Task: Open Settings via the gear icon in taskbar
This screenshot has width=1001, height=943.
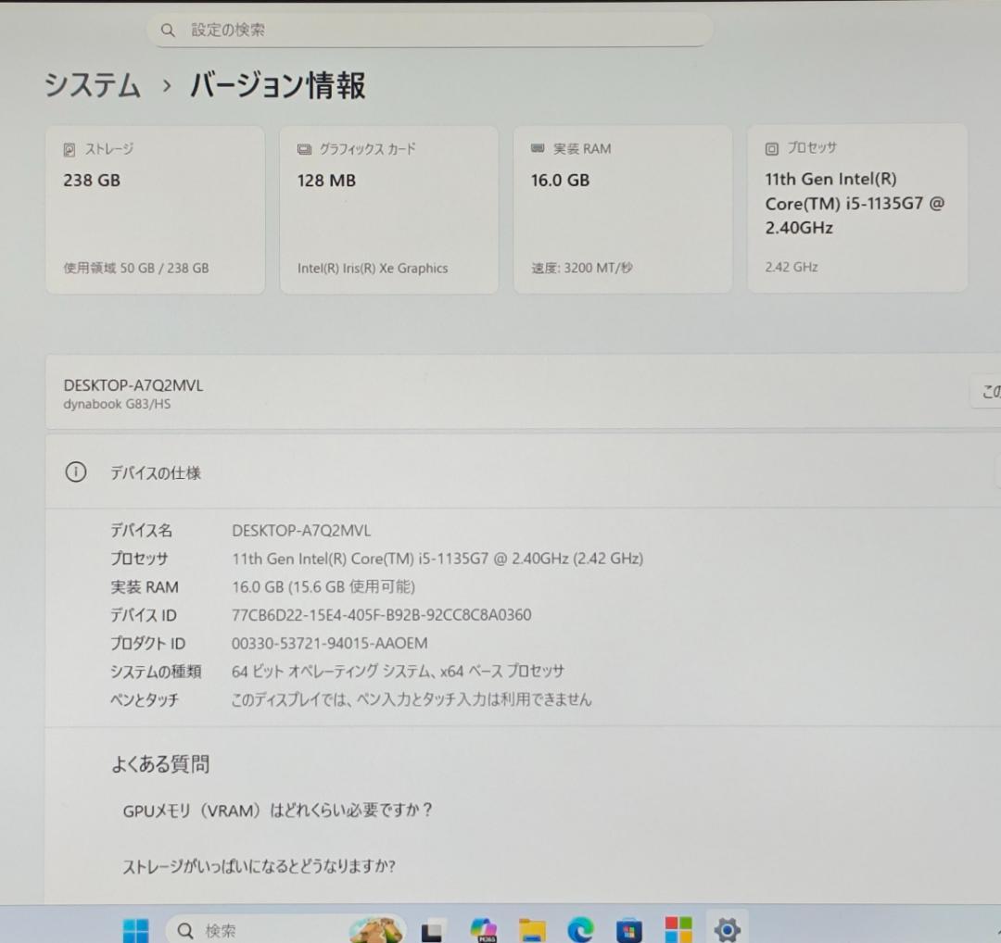Action: 727,929
